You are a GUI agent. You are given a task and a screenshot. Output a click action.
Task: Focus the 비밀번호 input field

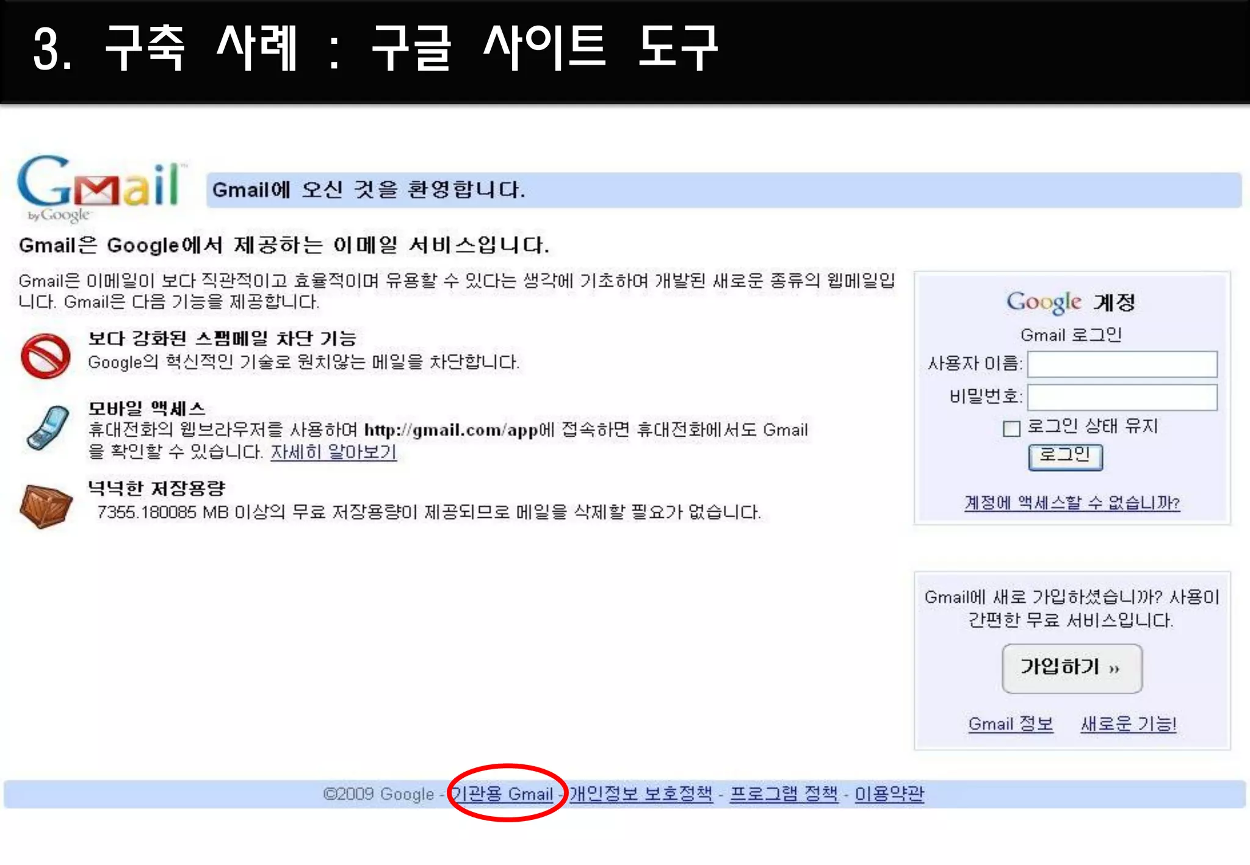pyautogui.click(x=1122, y=397)
